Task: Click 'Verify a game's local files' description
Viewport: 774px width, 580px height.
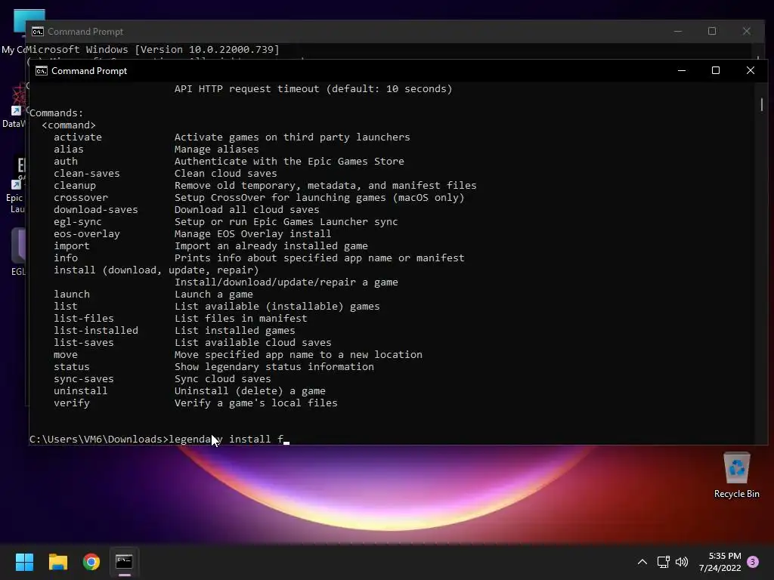Action: click(x=255, y=403)
